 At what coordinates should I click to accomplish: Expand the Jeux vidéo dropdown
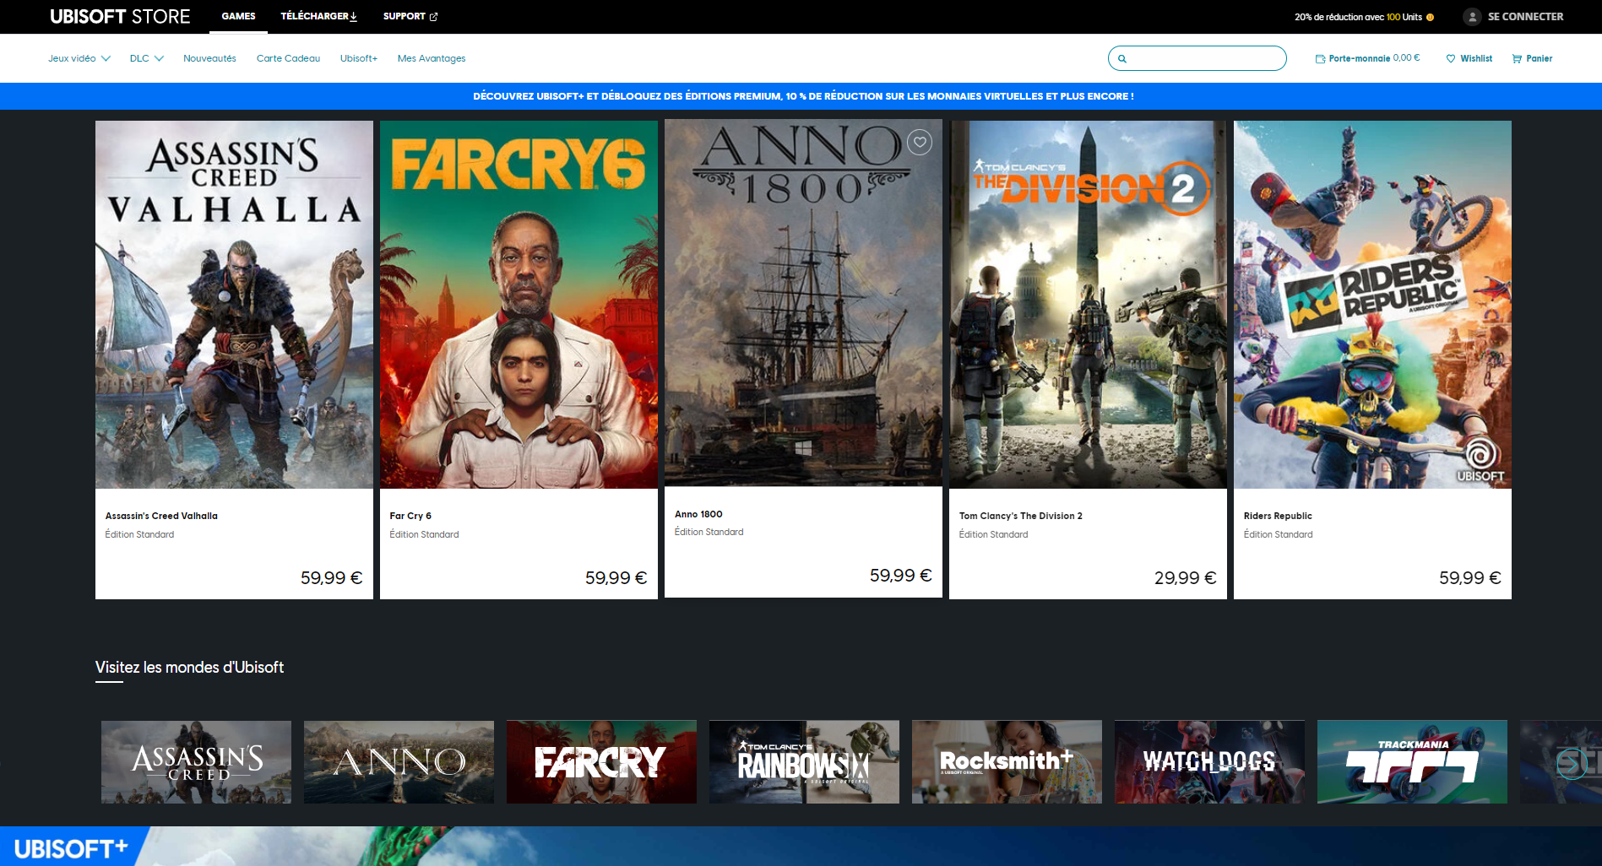pyautogui.click(x=79, y=58)
